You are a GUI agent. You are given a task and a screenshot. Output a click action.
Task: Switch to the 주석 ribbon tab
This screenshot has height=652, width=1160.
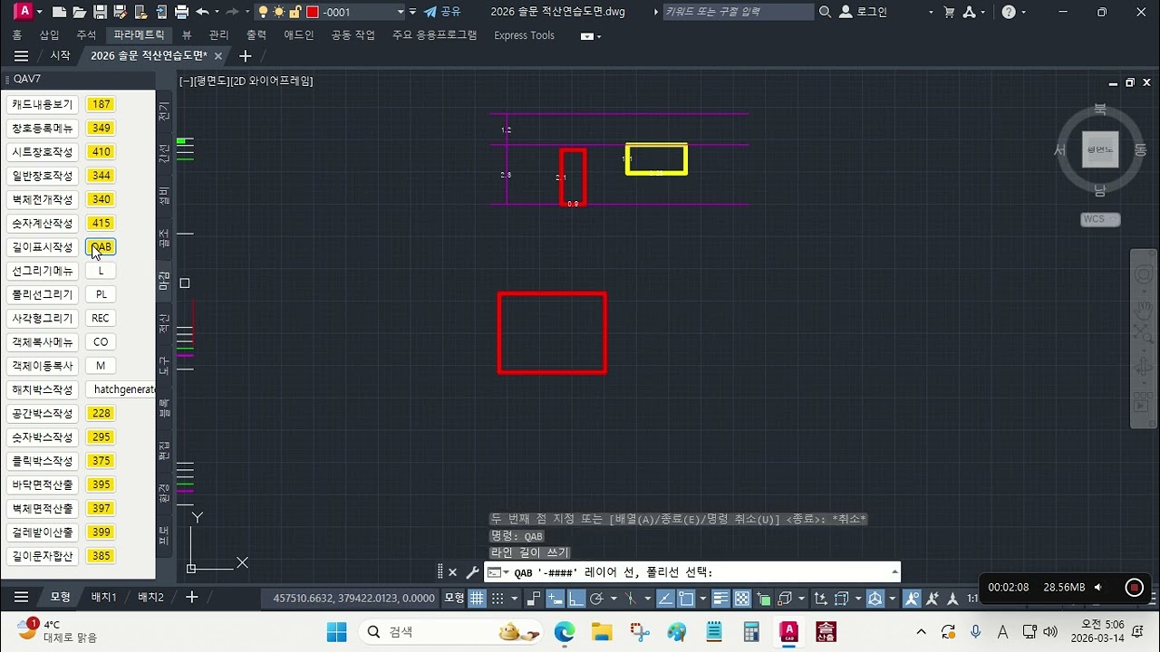[x=86, y=35]
